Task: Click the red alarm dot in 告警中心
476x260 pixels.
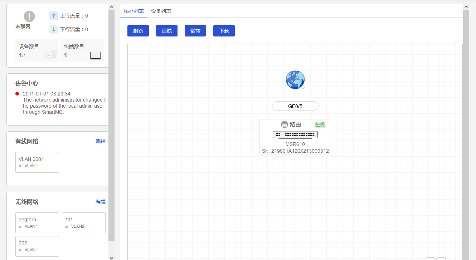Action: 17,94
